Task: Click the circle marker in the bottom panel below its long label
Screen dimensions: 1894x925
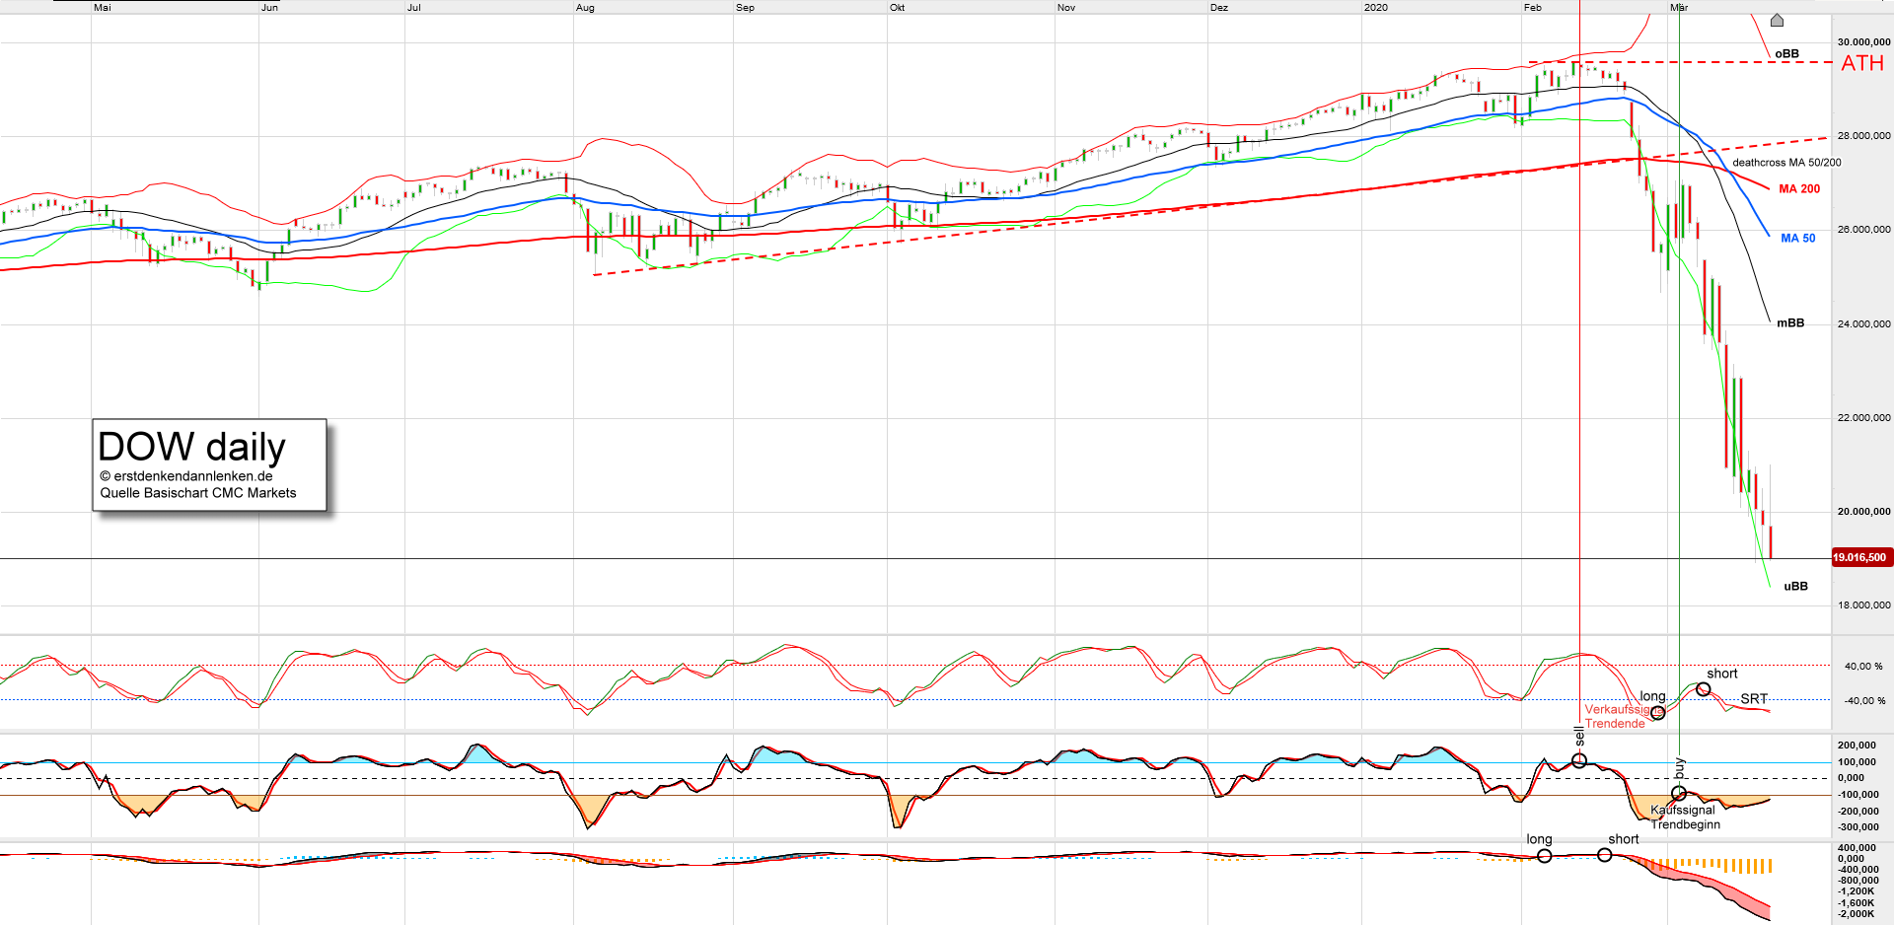Action: 1545,856
